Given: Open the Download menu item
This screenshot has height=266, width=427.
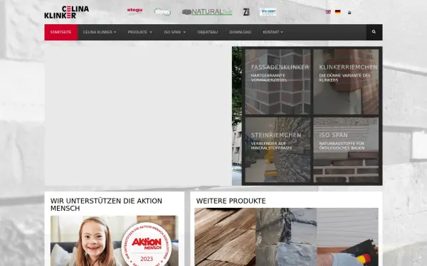Looking at the screenshot, I should 241,32.
